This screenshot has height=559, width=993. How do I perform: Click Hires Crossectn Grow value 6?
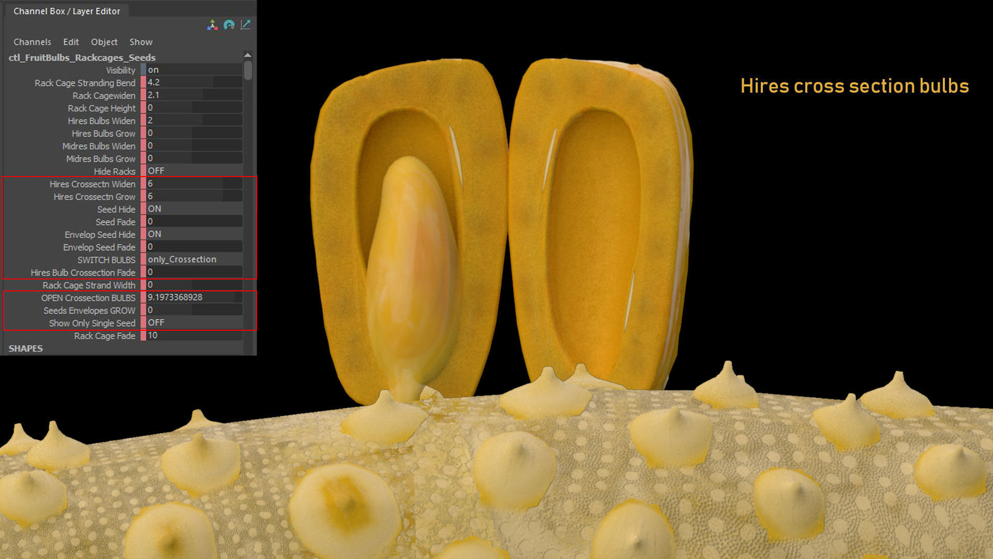(x=194, y=196)
